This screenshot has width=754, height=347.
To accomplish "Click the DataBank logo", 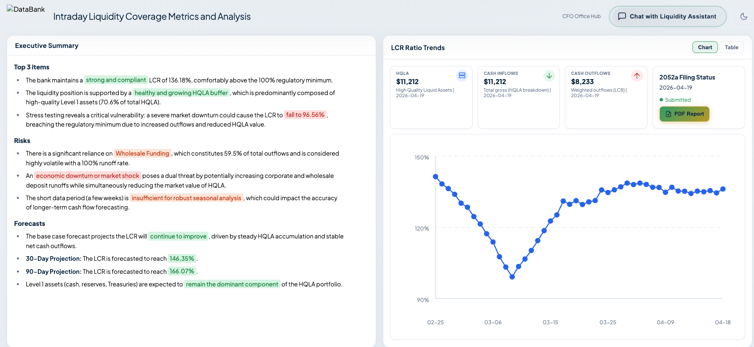I will pos(26,9).
